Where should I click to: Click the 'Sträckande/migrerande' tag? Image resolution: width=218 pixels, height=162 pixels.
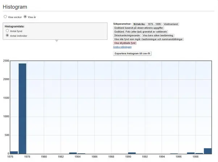(127, 35)
